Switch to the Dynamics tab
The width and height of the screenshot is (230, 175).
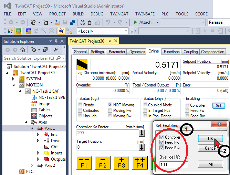pos(137,52)
